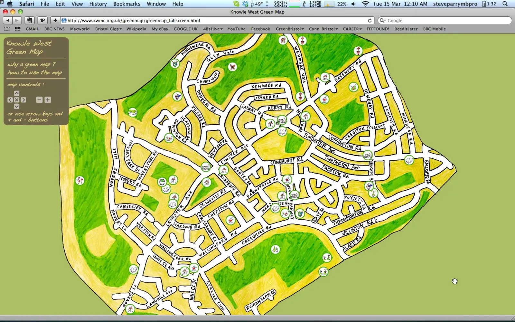Zoom out using the minus map button
Viewport: 515px width, 322px height.
tap(39, 100)
